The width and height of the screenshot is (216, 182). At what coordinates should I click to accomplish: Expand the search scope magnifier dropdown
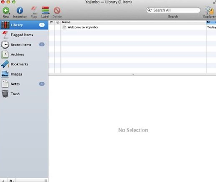[x=149, y=10]
